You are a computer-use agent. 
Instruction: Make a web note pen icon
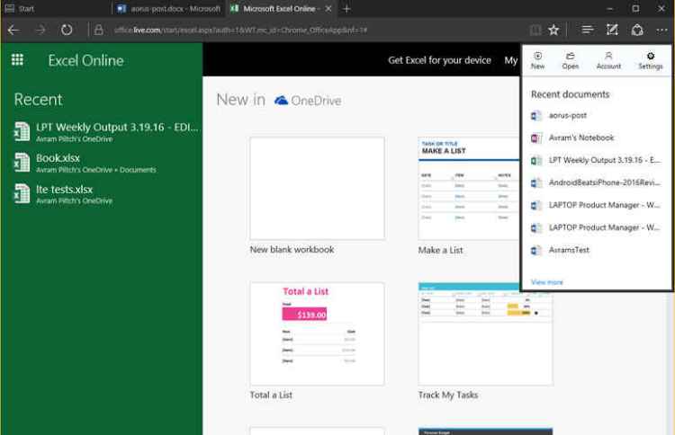coord(612,30)
